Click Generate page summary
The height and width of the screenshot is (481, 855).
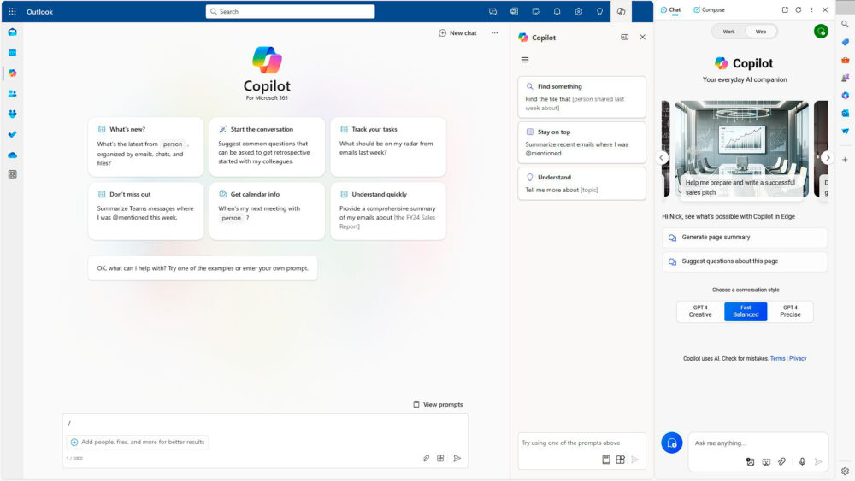click(745, 238)
